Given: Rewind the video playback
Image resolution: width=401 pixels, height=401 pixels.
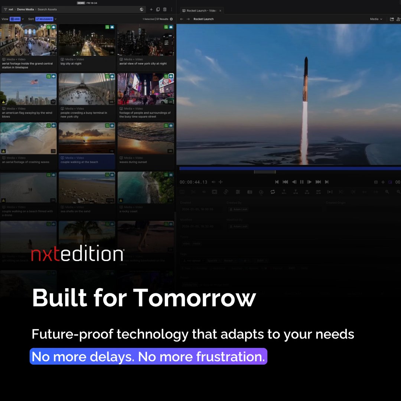Looking at the screenshot, I should click(x=285, y=182).
